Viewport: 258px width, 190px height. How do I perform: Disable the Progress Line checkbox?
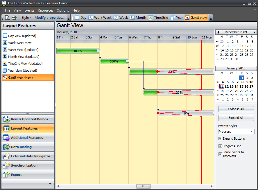click(220, 146)
